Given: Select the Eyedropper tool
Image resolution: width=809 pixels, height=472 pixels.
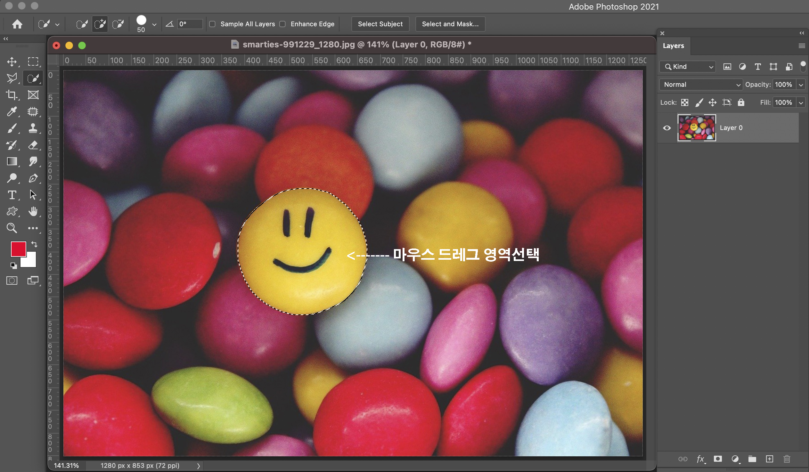Looking at the screenshot, I should pos(12,111).
